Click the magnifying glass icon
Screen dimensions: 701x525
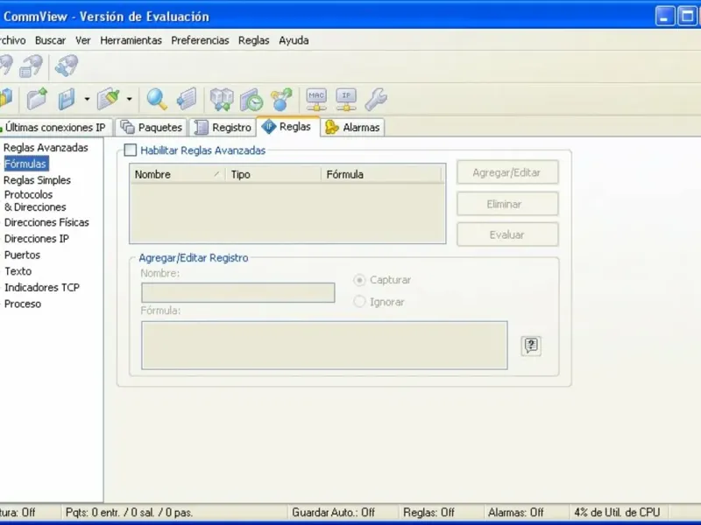[x=157, y=99]
